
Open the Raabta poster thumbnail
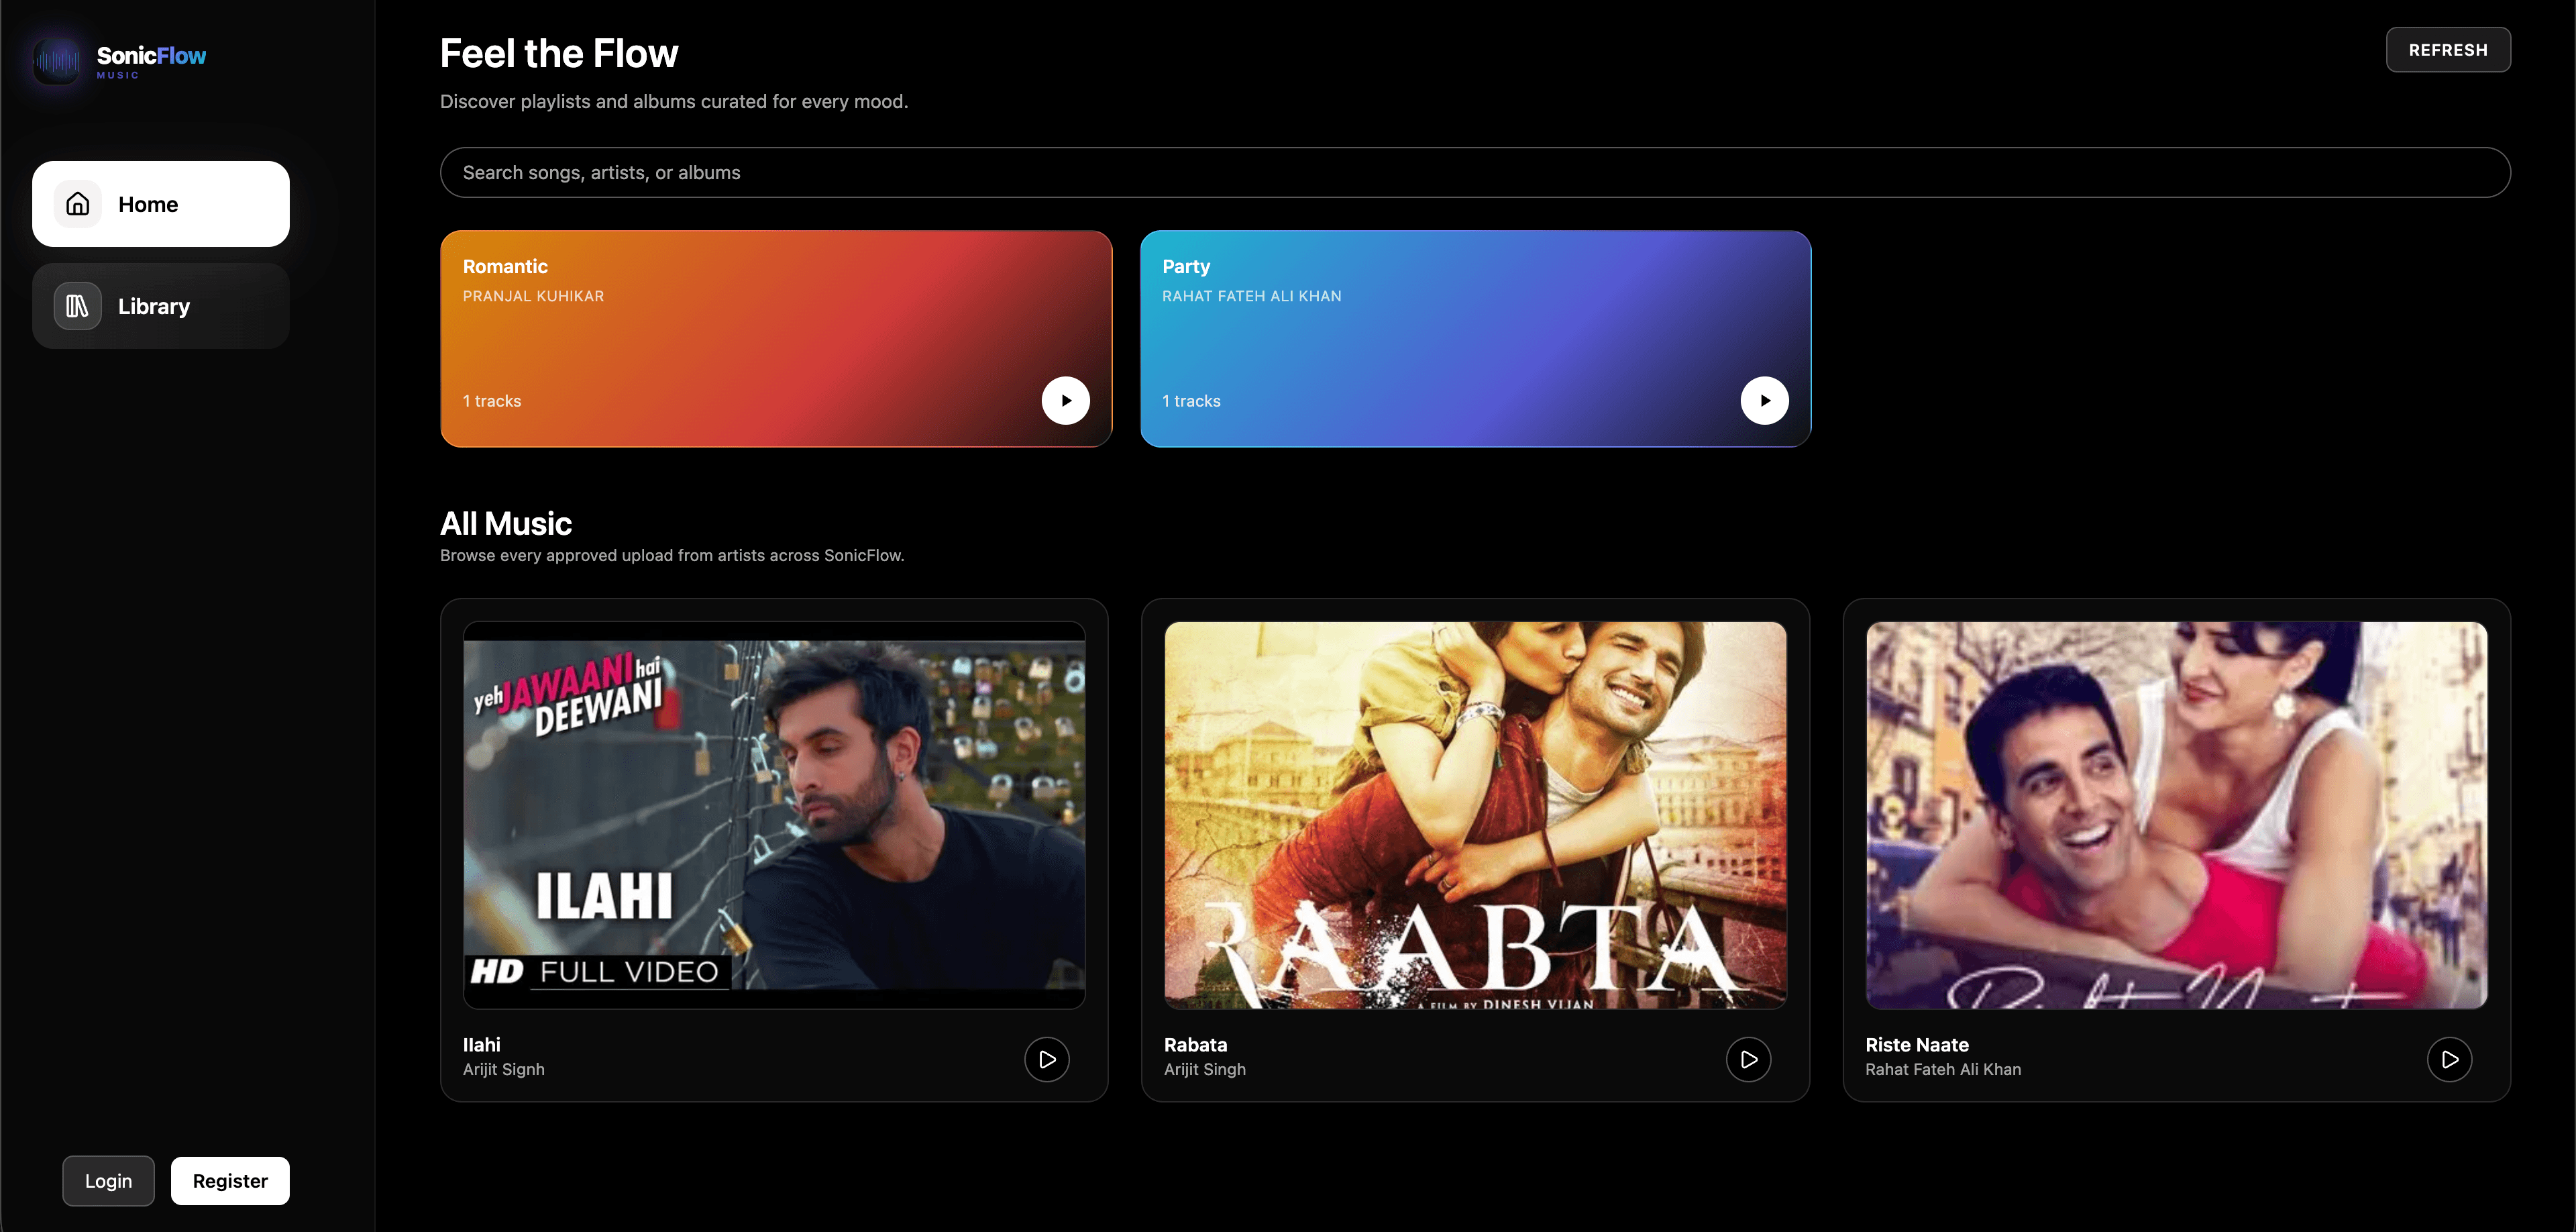[x=1475, y=815]
